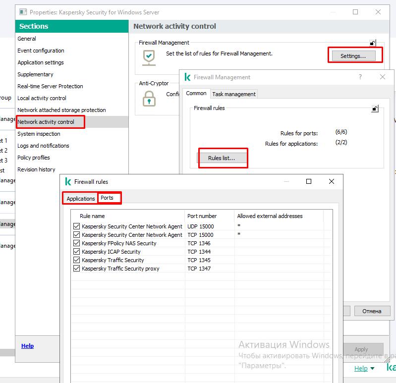396x383 pixels.
Task: Open Supplementary section
Action: pyautogui.click(x=35, y=74)
